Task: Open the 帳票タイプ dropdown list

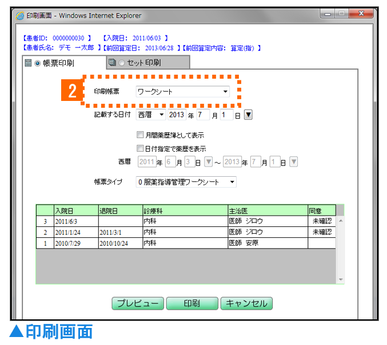Action: [186, 182]
